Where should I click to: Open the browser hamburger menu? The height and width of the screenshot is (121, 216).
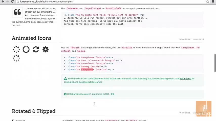(213, 2)
